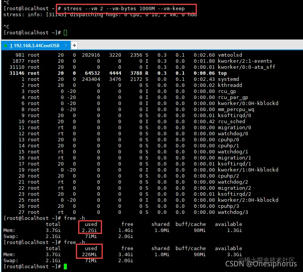Place cursor at the bottom terminal prompt

coord(65,267)
